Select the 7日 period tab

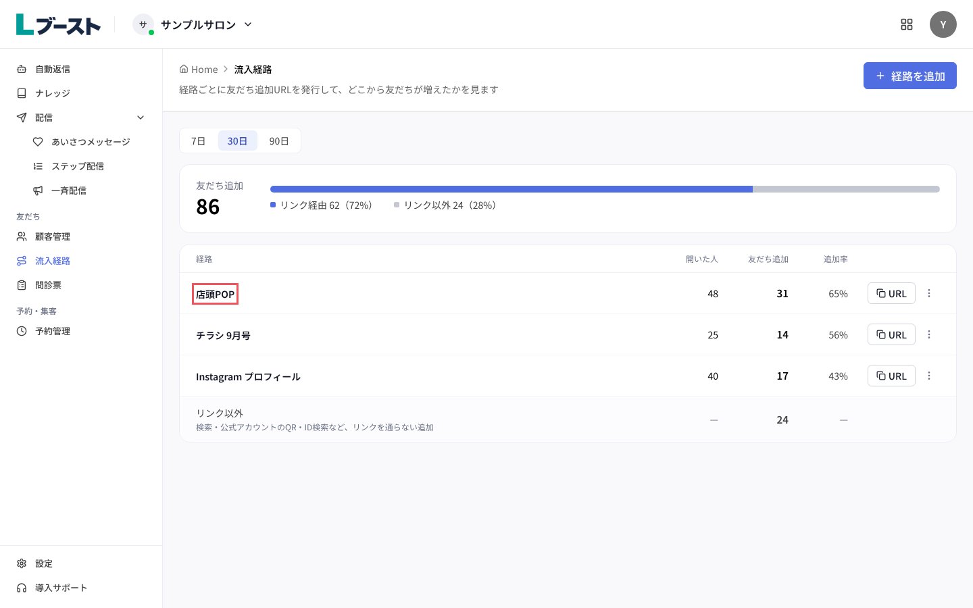click(x=199, y=141)
